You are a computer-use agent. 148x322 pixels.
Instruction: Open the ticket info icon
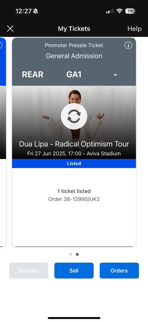click(128, 45)
